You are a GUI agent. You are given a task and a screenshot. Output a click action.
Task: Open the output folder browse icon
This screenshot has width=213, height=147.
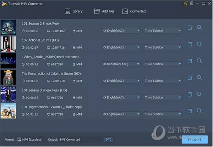click(x=108, y=140)
